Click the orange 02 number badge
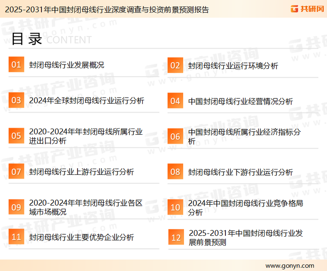The width and height of the screenshot is (327, 271). [175, 65]
